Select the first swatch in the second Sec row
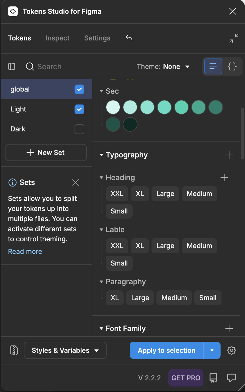 point(113,125)
